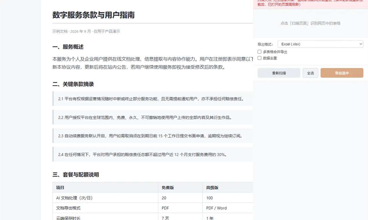Click the hint 点击「扫描页面」识别网页中的表格
This screenshot has height=220, width=368.
point(310,23)
